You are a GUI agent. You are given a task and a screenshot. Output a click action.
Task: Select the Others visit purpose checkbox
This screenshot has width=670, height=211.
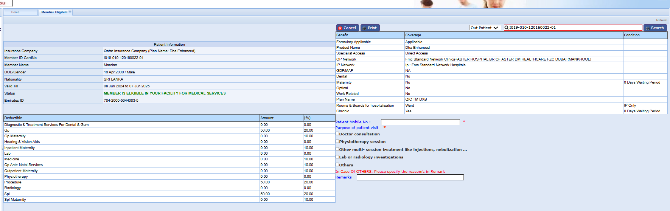point(337,165)
